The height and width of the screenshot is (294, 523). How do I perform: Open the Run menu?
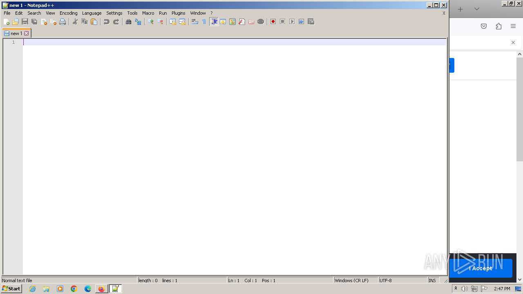tap(163, 13)
